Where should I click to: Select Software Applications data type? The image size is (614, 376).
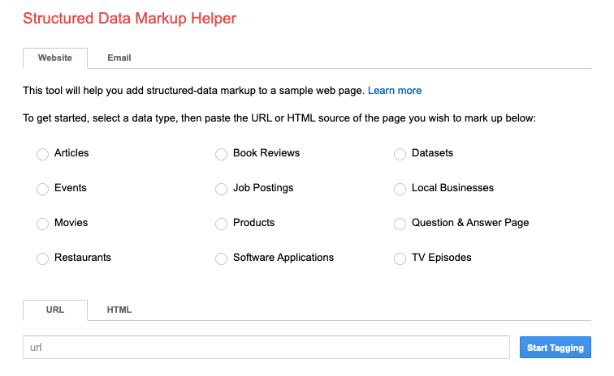[x=221, y=258]
